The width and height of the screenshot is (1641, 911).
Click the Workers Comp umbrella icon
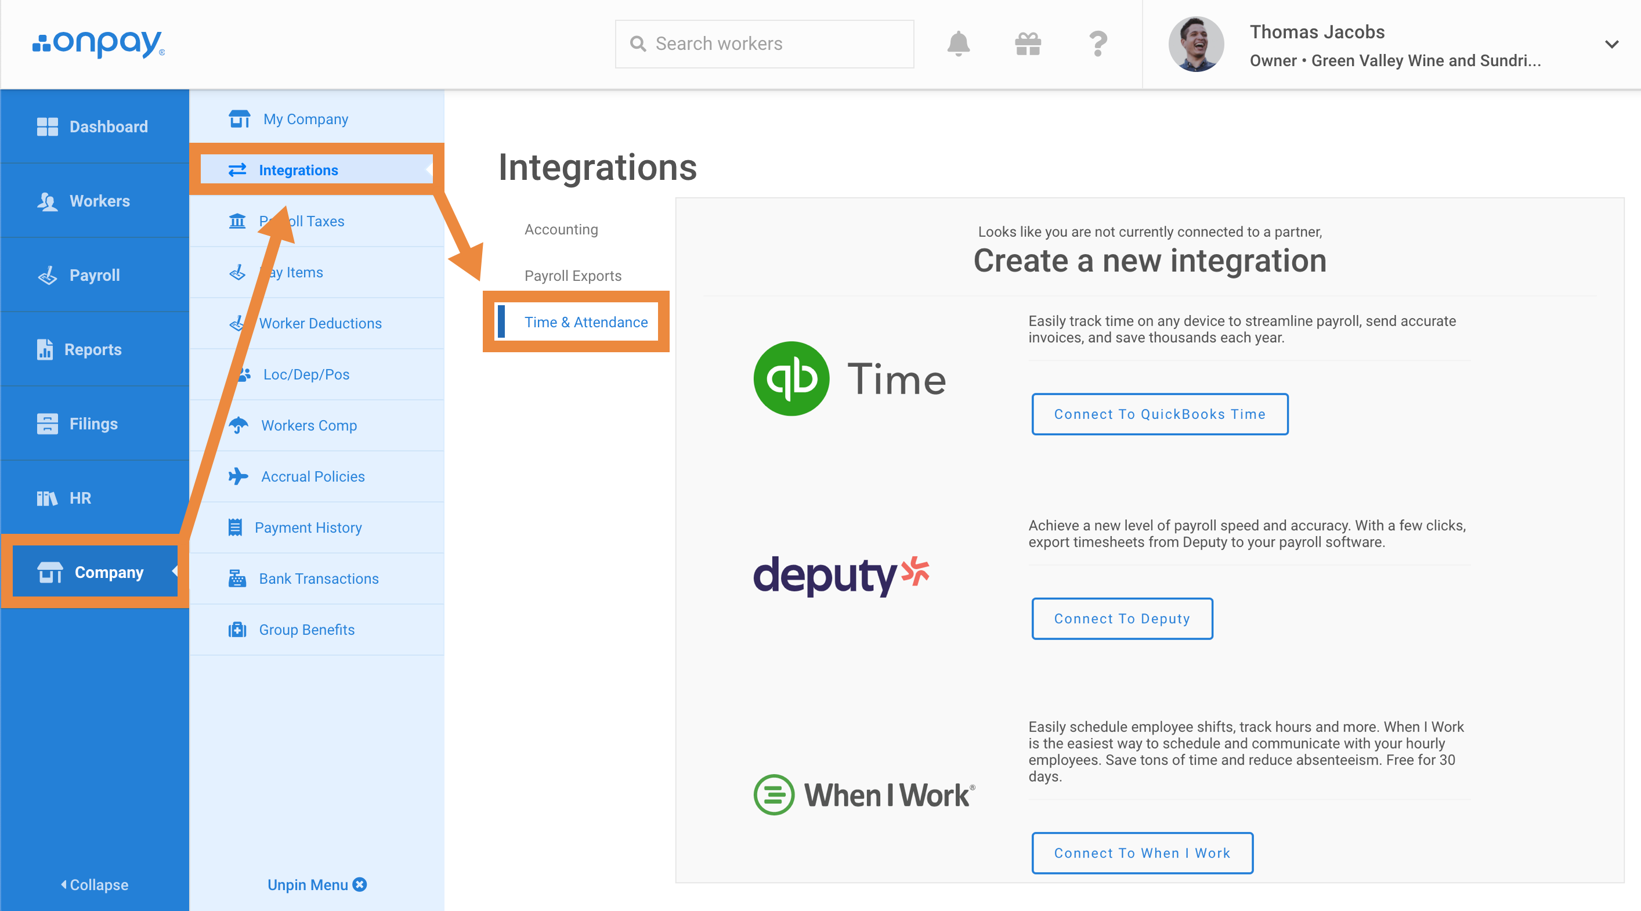tap(238, 425)
